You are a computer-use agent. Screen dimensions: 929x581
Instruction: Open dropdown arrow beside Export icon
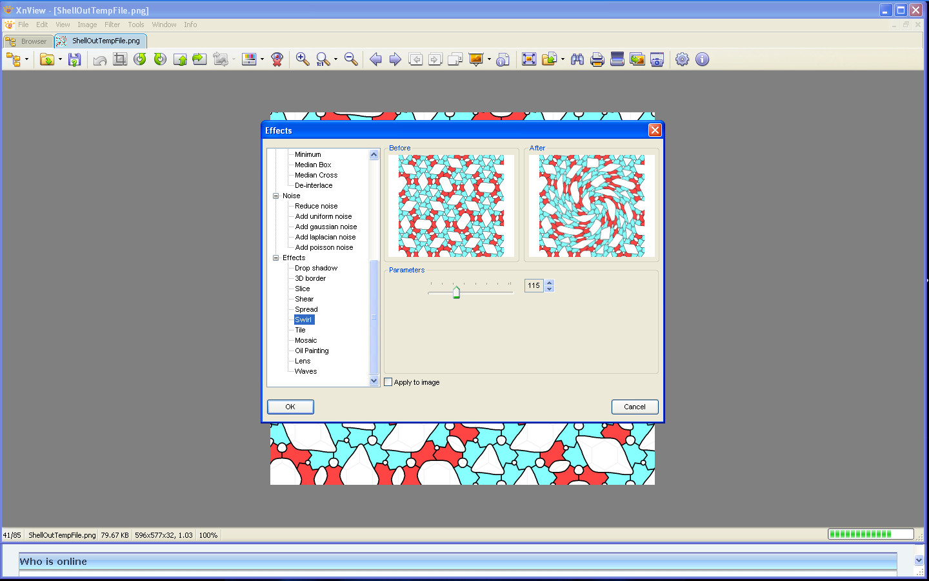[563, 59]
